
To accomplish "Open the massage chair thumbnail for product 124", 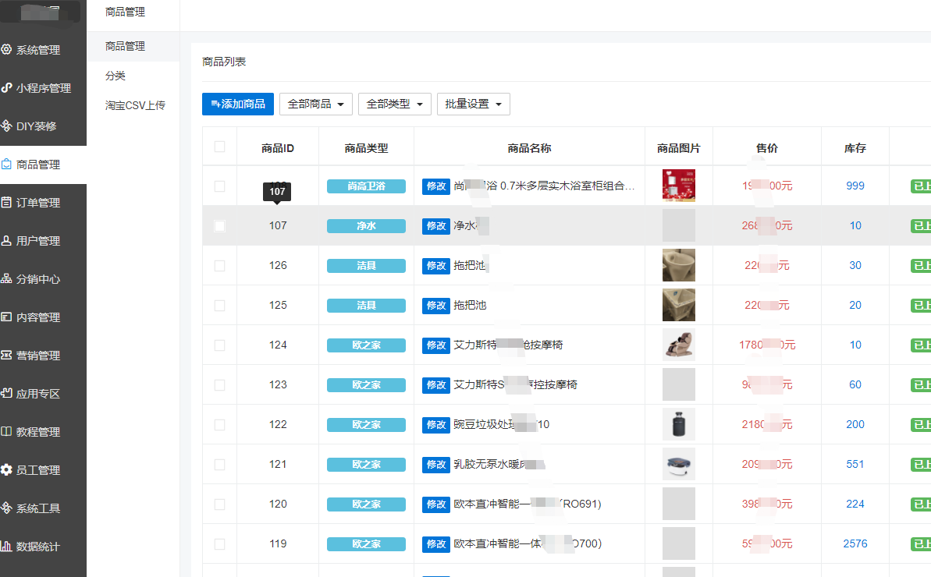I will [x=678, y=345].
